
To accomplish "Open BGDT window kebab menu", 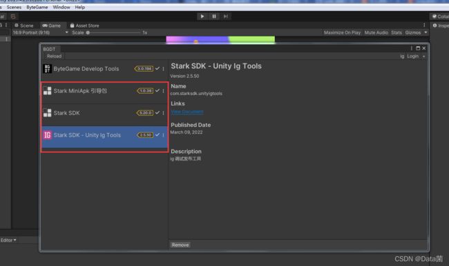I will click(412, 48).
